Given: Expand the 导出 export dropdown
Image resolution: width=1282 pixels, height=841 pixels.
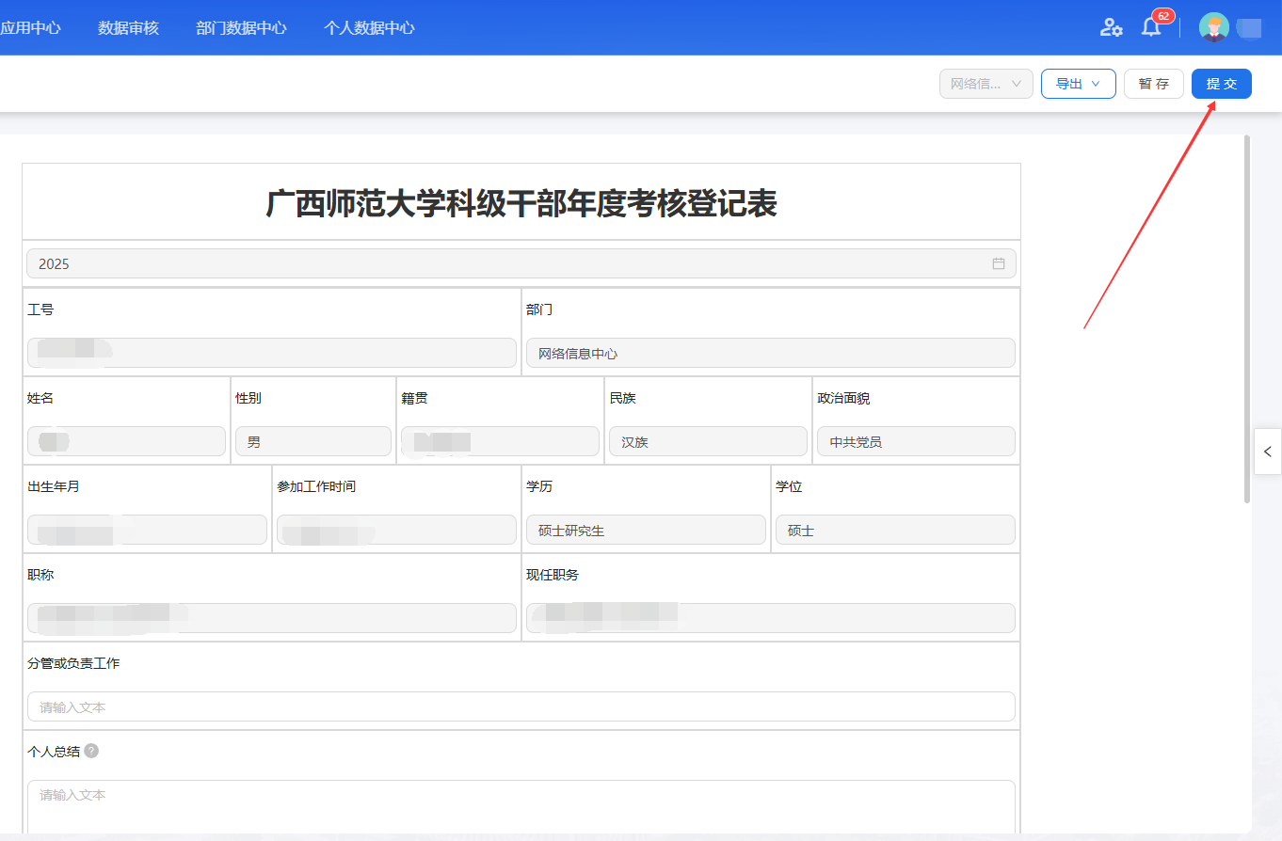Looking at the screenshot, I should 1078,84.
